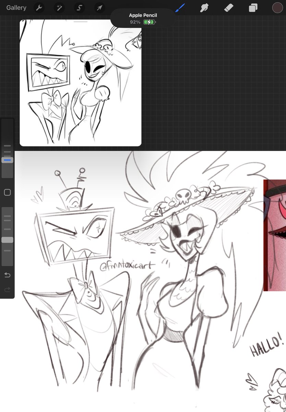Tap the Apple Pencil battery notification

coord(143,19)
